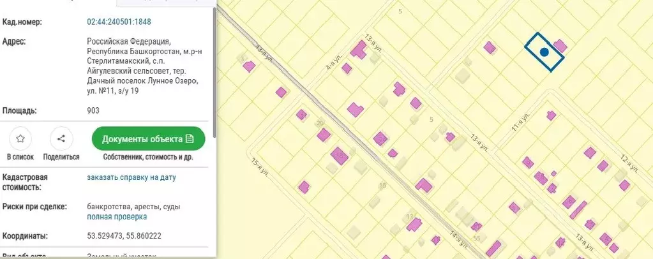Click the 'Документы объекта' green button
This screenshot has height=259, width=653.
(148, 138)
